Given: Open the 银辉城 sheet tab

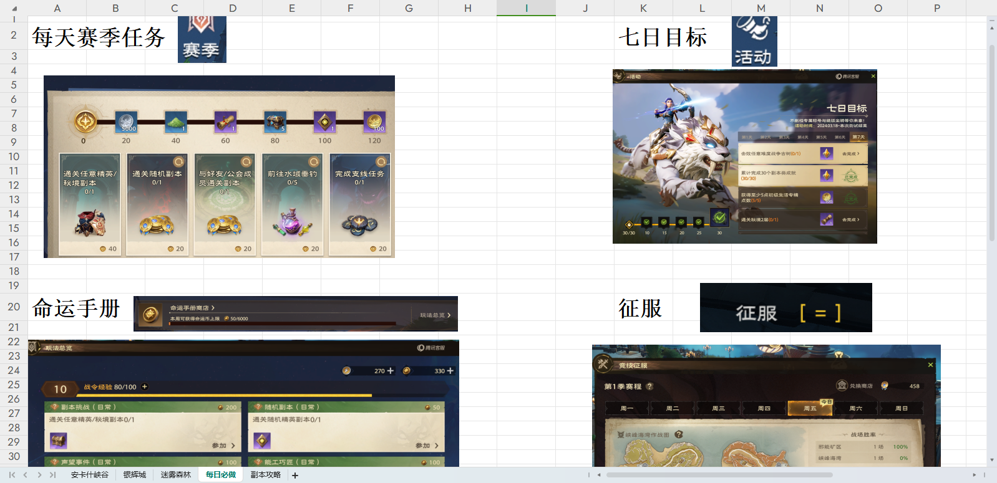Looking at the screenshot, I should (x=135, y=475).
